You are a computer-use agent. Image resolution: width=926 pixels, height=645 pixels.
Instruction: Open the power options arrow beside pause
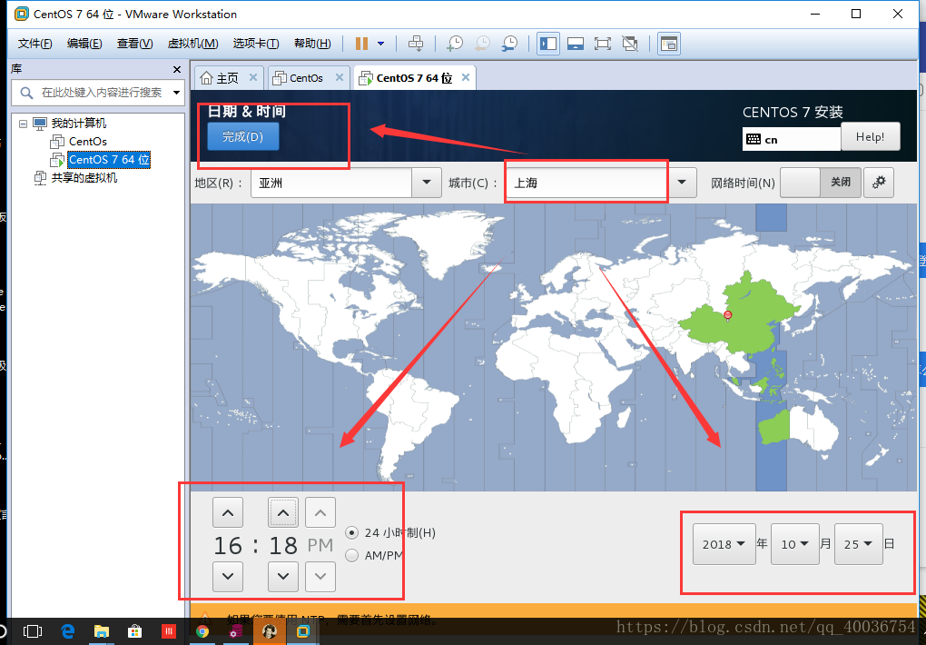point(381,44)
